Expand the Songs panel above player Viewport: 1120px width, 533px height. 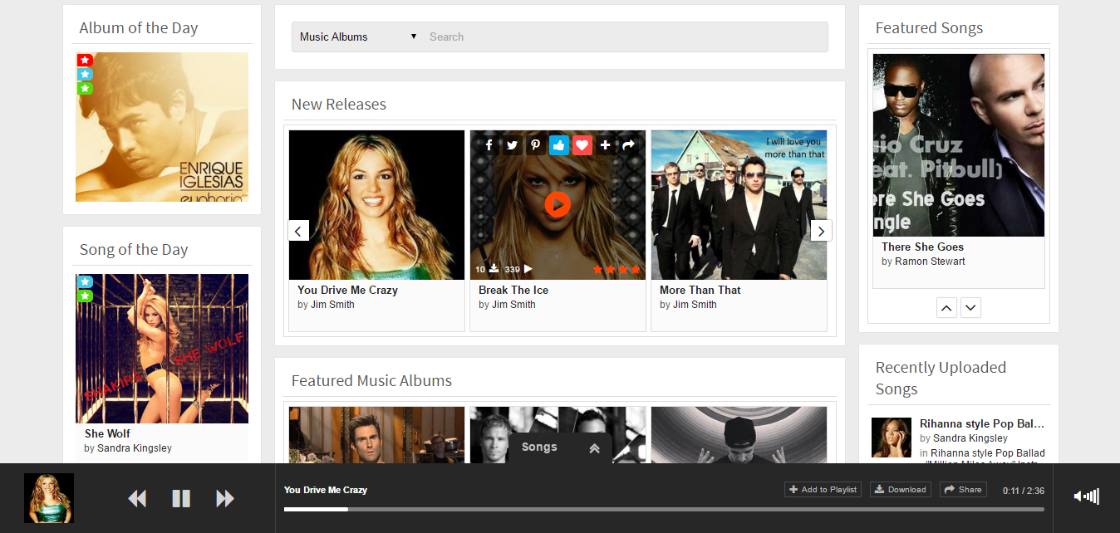(594, 448)
